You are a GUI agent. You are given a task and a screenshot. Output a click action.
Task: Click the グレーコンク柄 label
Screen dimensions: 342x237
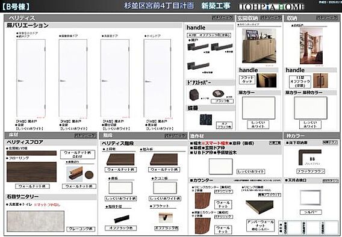click(81, 229)
